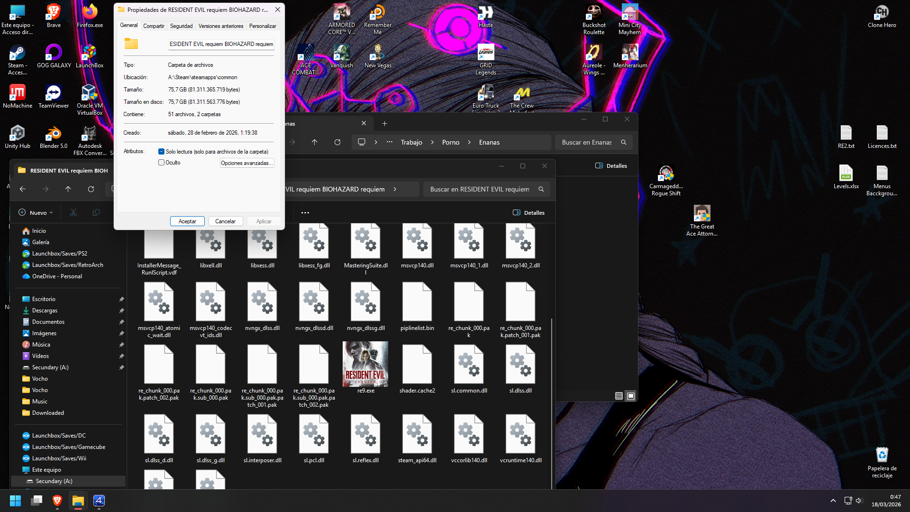This screenshot has width=910, height=512.
Task: Select the RE2.txt file on desktop
Action: [x=846, y=137]
